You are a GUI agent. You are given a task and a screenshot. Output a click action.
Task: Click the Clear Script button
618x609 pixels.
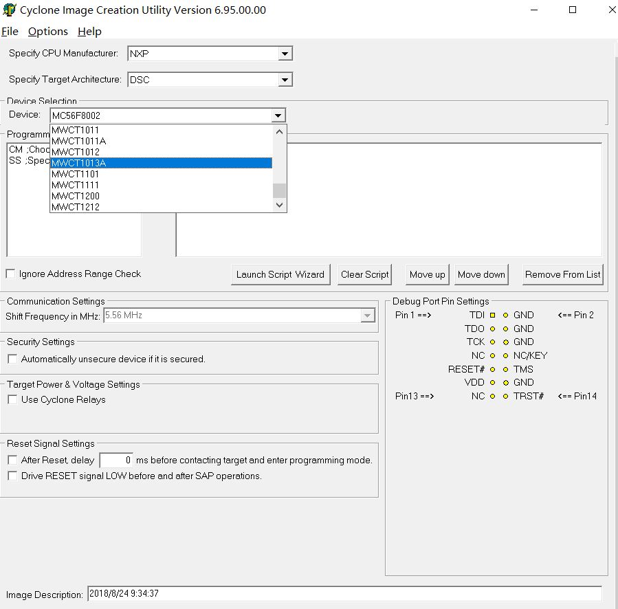pos(364,274)
